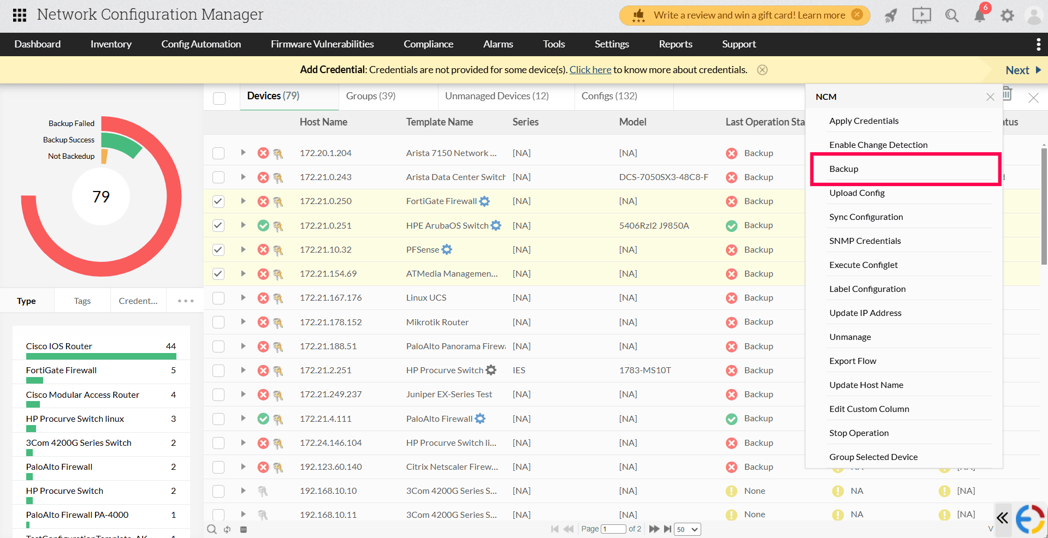The image size is (1048, 538).
Task: Click the search icon below the device table
Action: 211,529
